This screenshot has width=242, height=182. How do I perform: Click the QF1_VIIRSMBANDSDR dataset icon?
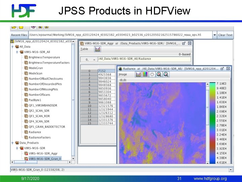[26, 105]
